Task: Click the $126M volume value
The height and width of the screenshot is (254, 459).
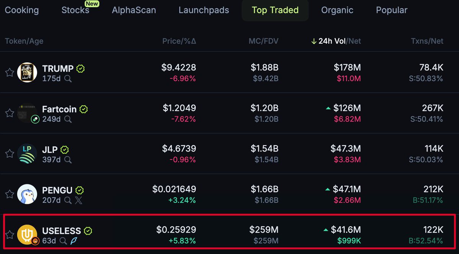Action: (x=347, y=108)
